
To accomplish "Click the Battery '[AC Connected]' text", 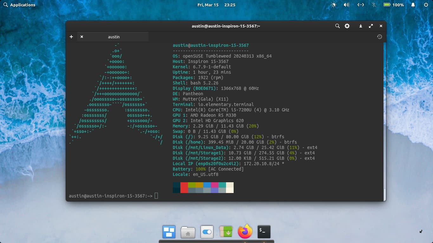I will coord(226,169).
